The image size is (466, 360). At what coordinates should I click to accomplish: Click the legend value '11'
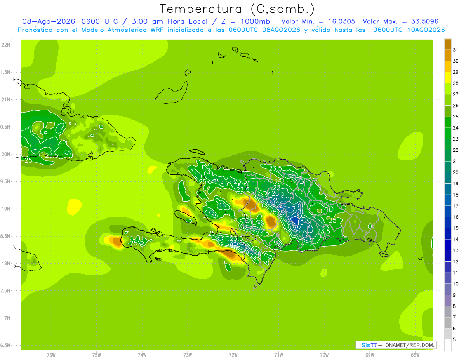456,273
